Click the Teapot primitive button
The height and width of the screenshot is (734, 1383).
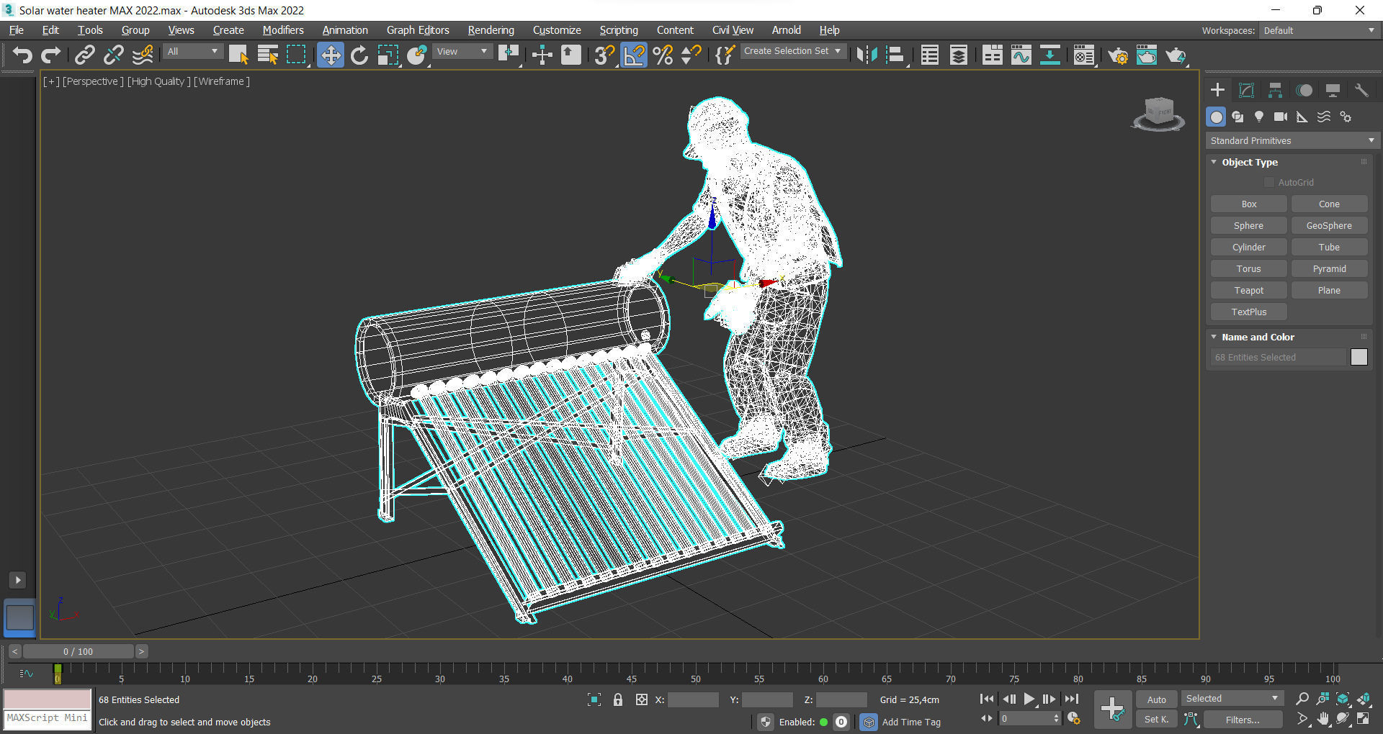1249,291
